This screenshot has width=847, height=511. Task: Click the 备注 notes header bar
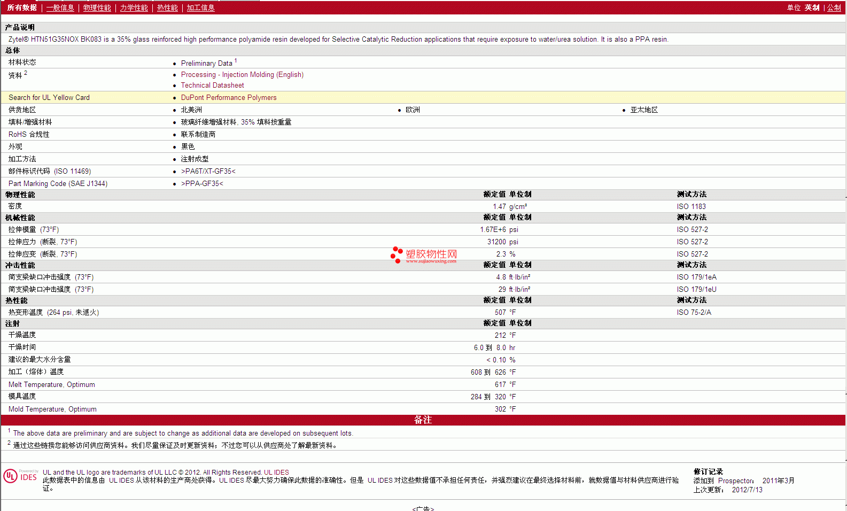423,420
